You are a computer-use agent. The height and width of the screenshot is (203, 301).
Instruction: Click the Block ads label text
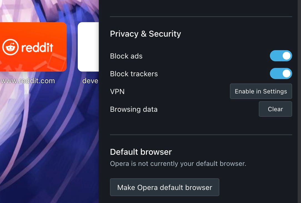(126, 56)
